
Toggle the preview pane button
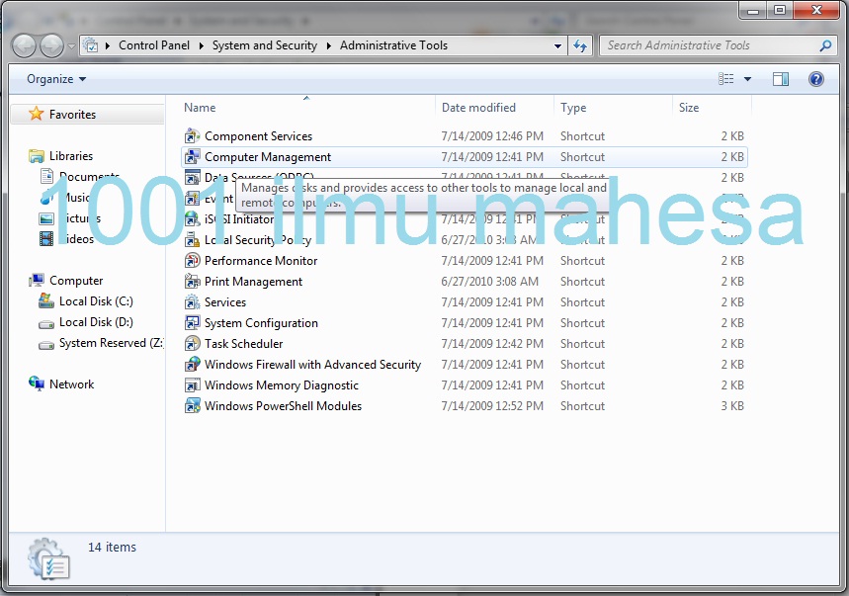(780, 79)
